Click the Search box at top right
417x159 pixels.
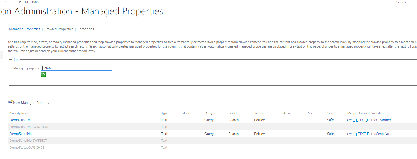(x=406, y=2)
